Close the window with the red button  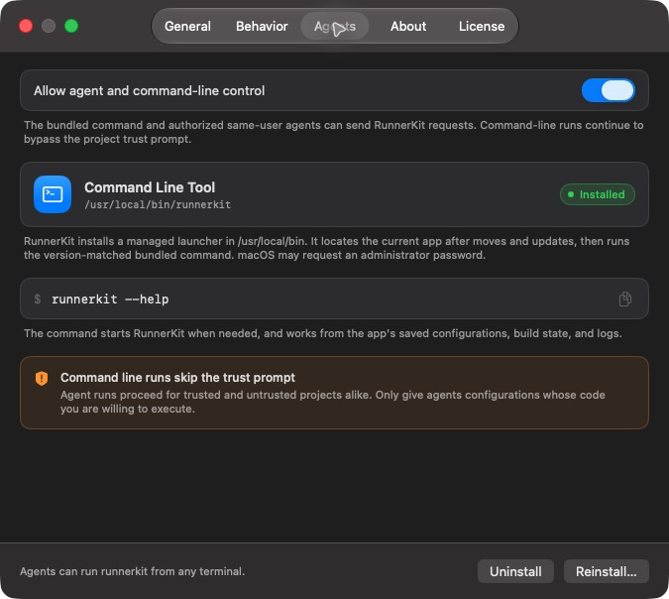pyautogui.click(x=26, y=26)
